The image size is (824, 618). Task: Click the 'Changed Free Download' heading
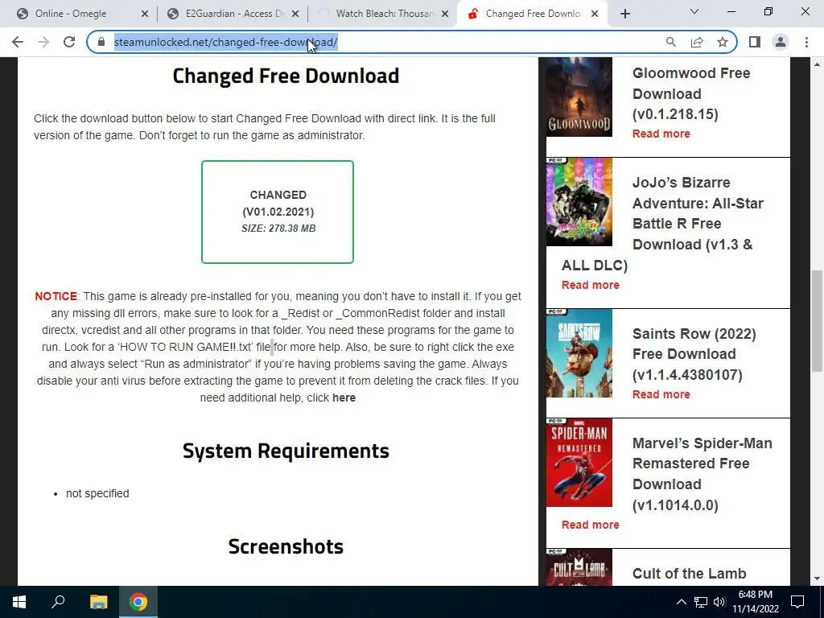(x=286, y=76)
